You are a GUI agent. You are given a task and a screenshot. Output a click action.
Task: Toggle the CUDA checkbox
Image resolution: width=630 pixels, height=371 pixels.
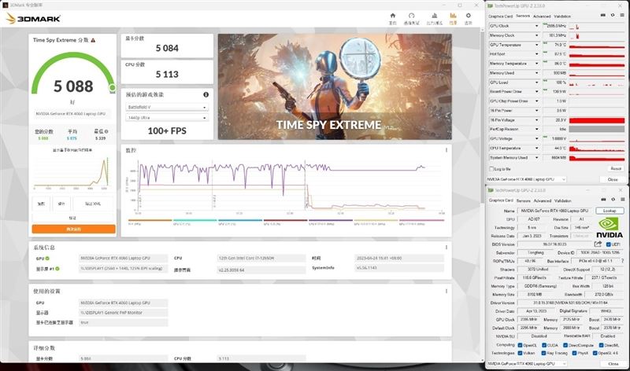(x=544, y=345)
